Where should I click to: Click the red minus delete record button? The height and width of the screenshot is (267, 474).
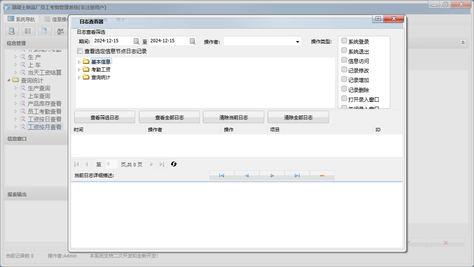click(x=322, y=175)
